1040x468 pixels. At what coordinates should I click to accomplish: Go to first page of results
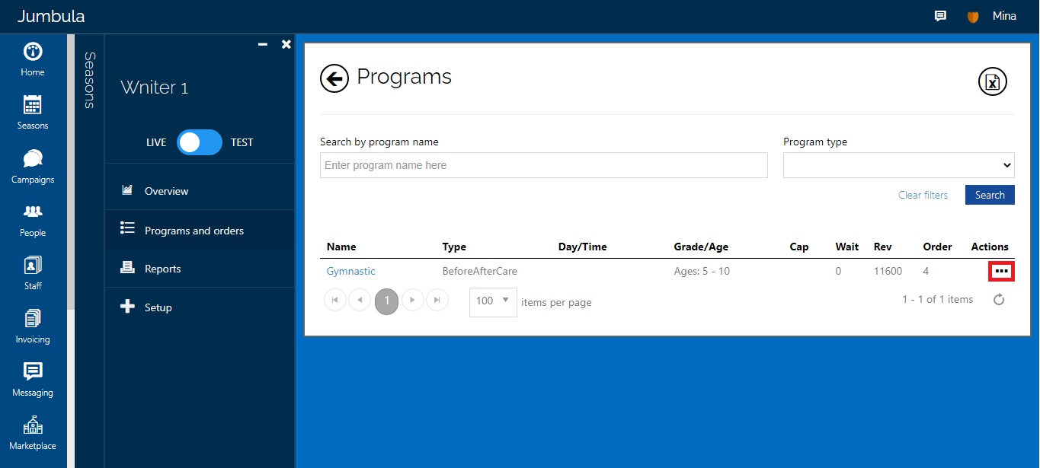tap(335, 300)
